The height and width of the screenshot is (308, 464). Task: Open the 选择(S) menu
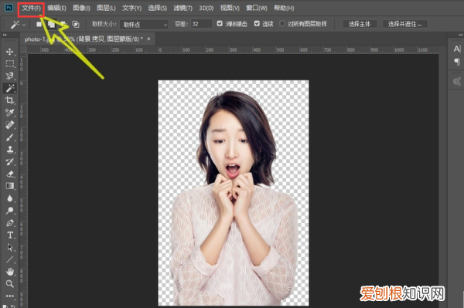(x=158, y=8)
